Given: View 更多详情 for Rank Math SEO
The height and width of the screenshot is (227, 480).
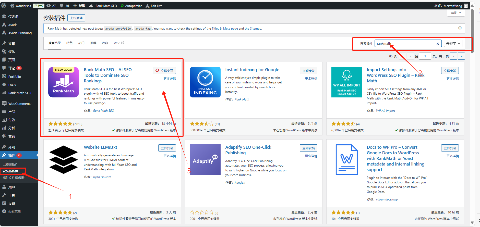Looking at the screenshot, I should (x=170, y=79).
